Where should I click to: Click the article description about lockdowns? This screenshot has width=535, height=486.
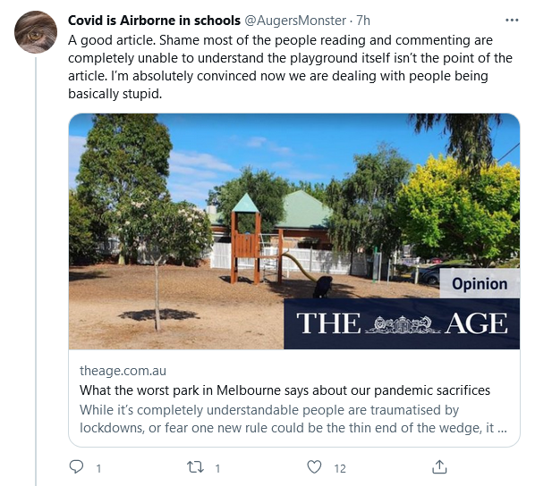point(293,419)
